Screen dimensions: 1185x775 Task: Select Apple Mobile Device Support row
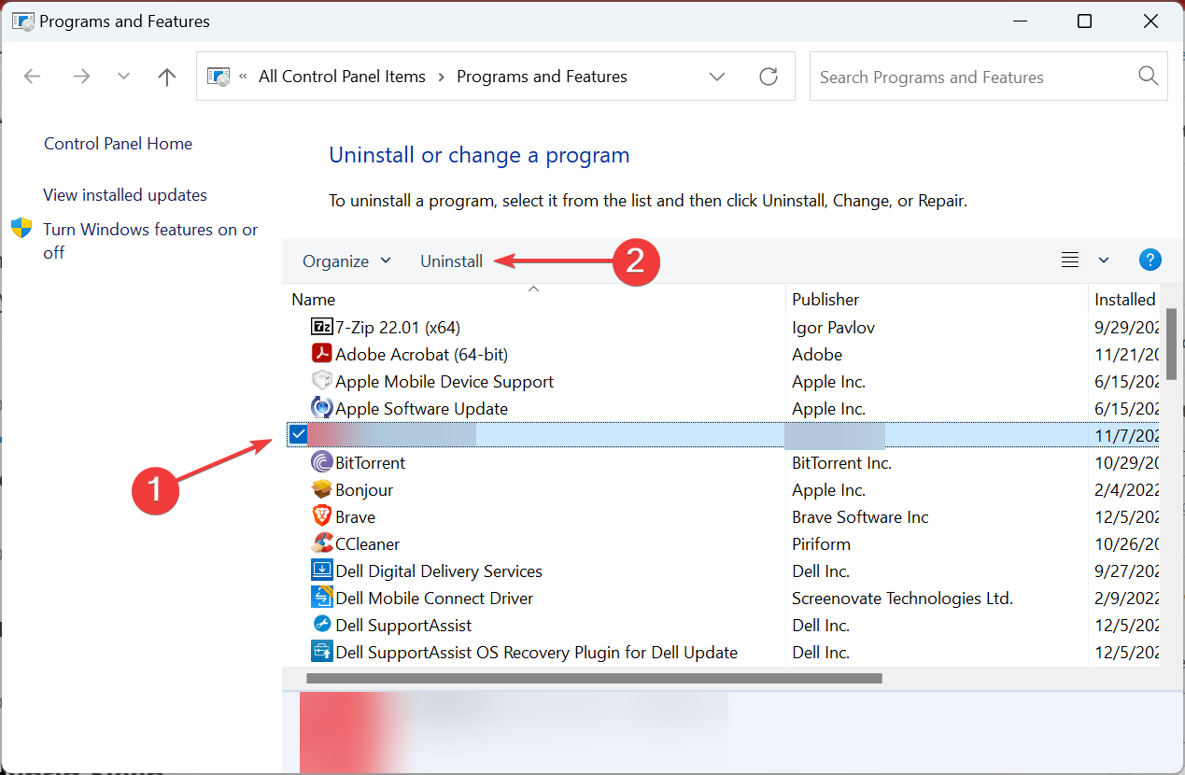722,381
